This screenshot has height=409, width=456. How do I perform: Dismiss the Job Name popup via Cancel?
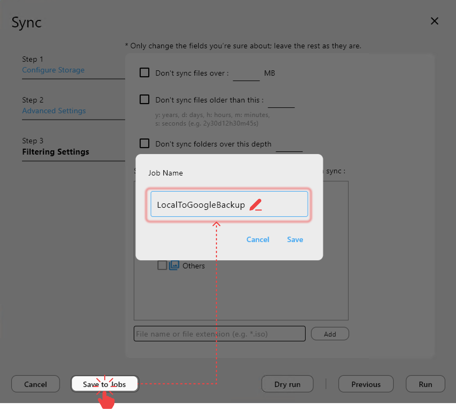258,239
